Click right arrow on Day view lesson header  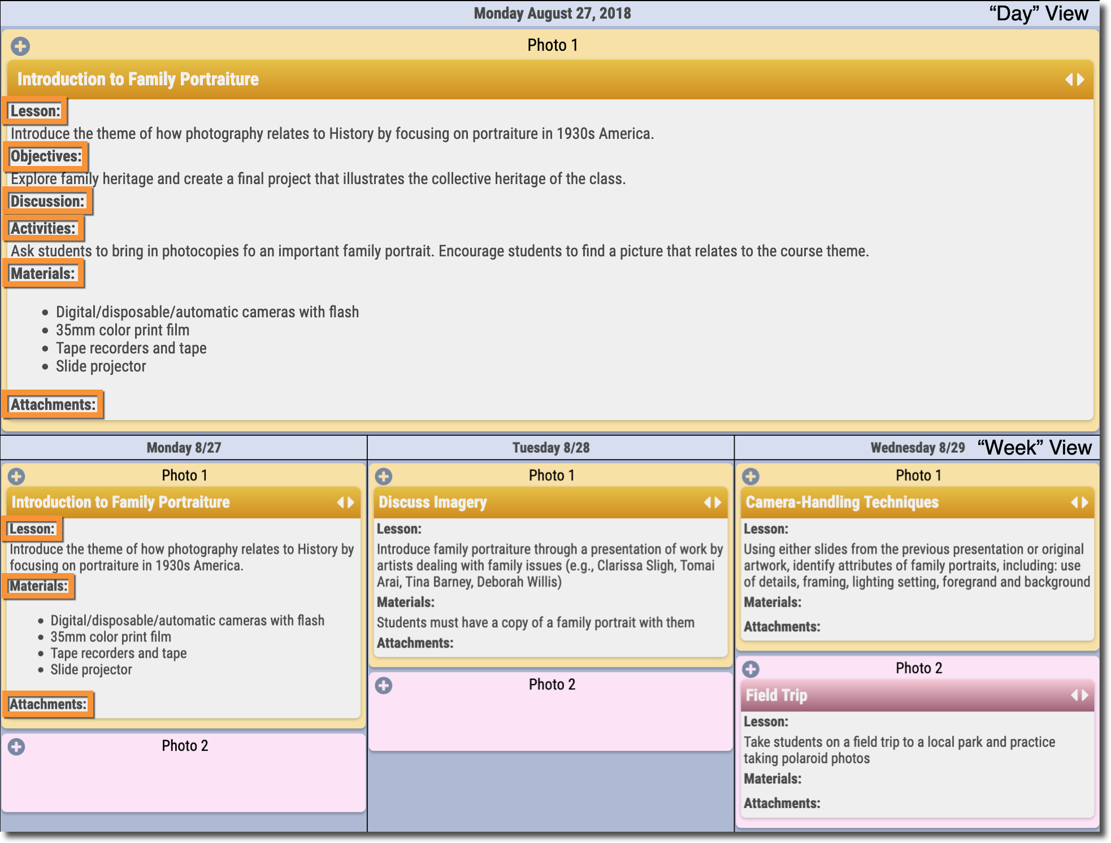1081,80
